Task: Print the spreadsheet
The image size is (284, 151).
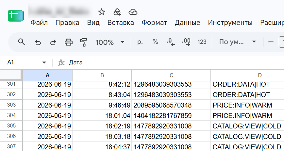Action: (x=68, y=42)
